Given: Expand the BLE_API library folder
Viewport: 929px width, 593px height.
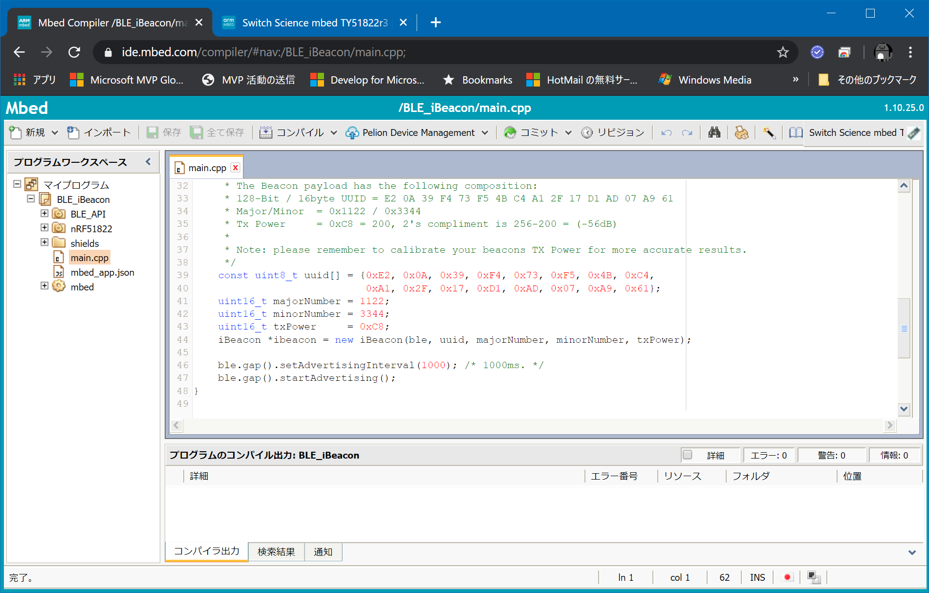Looking at the screenshot, I should [44, 214].
